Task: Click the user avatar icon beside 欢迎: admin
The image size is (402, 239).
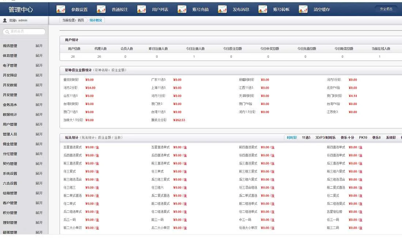Action: click(x=5, y=20)
